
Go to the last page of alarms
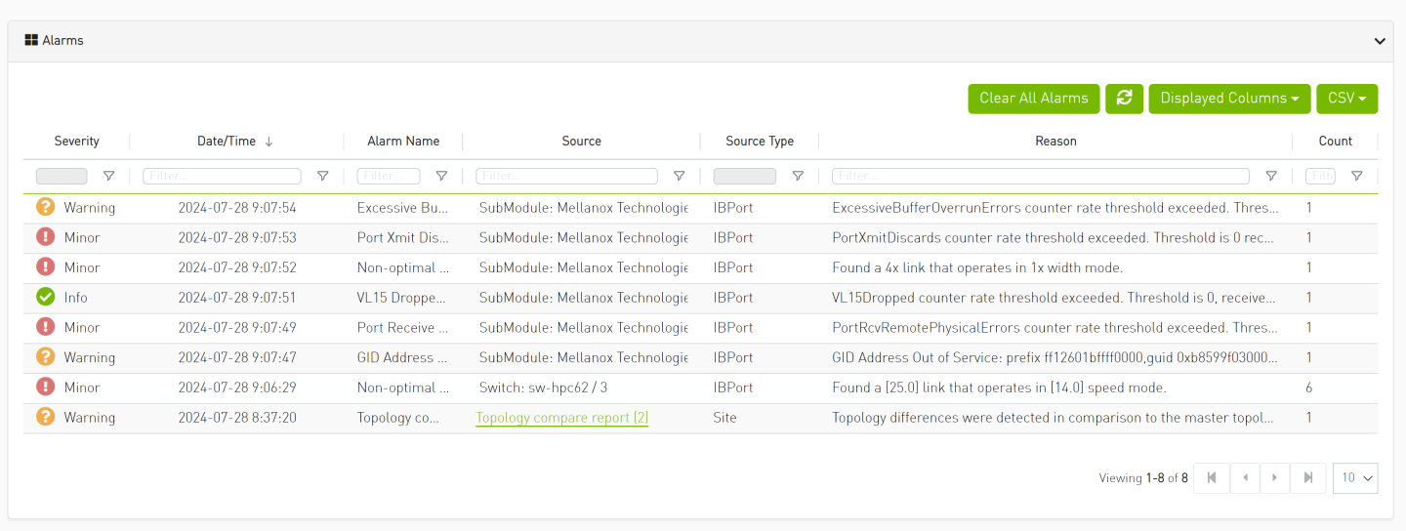[x=1307, y=478]
